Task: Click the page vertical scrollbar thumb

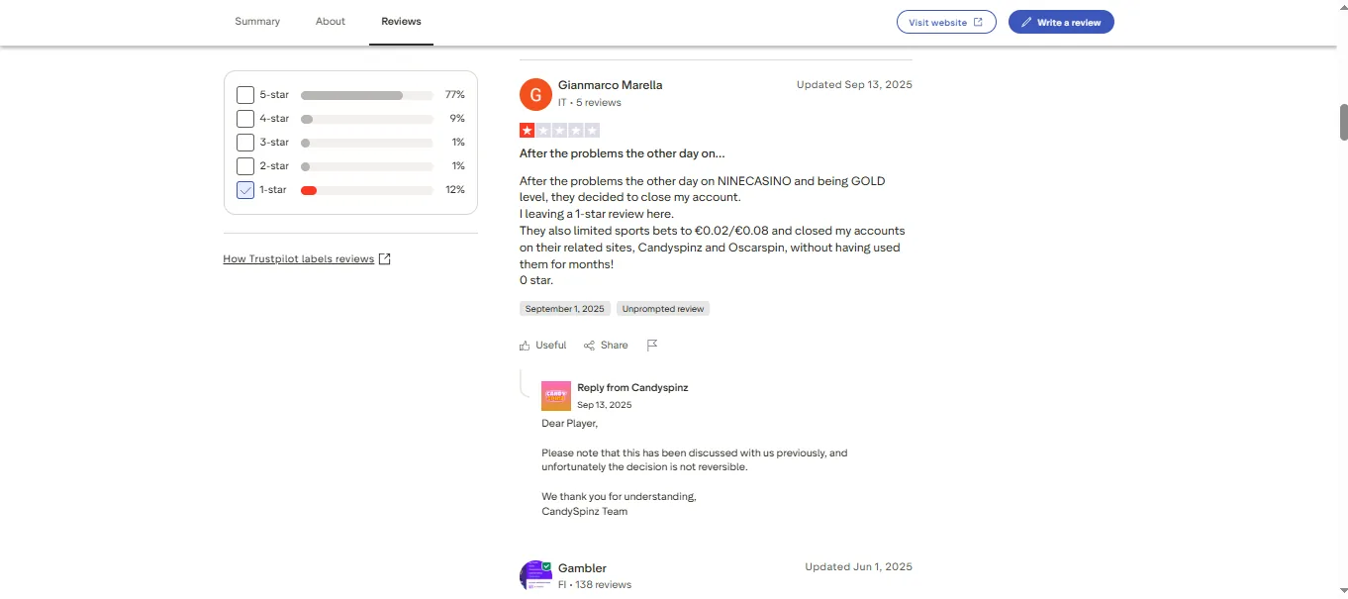Action: [1343, 122]
